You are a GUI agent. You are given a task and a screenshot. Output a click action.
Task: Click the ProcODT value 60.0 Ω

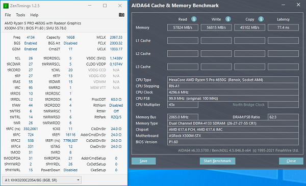point(116,100)
